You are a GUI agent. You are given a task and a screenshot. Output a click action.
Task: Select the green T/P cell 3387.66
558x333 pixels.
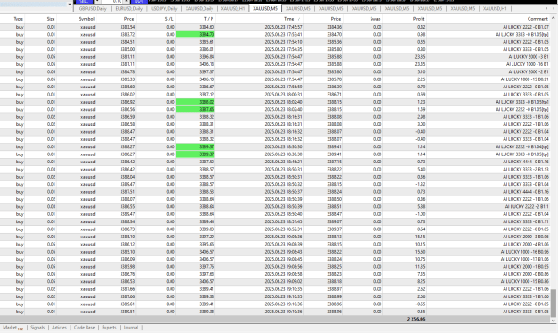(195, 110)
